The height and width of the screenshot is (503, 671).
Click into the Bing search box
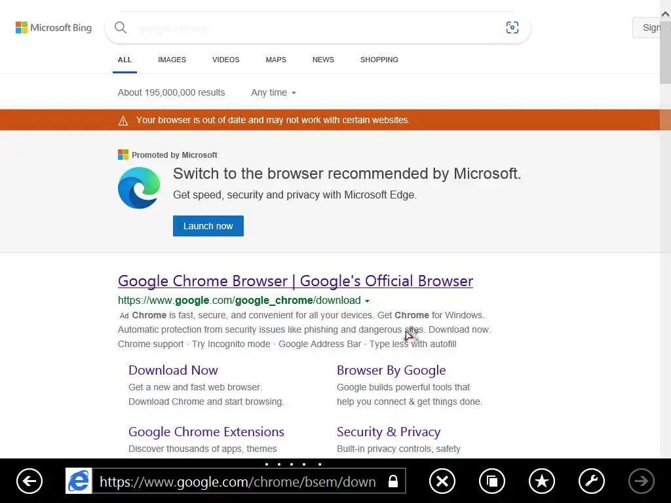[x=316, y=28]
